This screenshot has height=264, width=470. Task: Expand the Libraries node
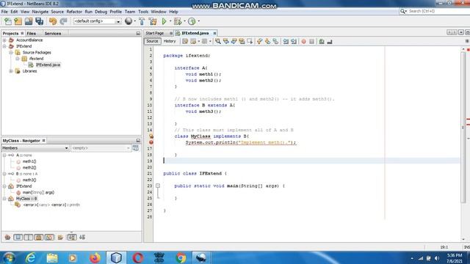click(11, 71)
